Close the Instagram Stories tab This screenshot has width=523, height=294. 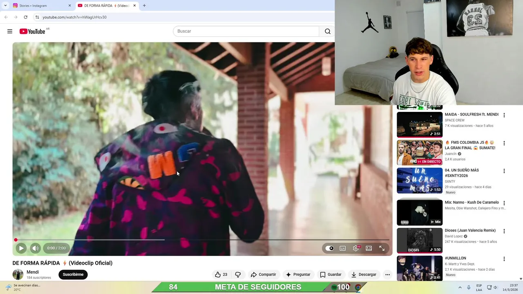point(69,6)
